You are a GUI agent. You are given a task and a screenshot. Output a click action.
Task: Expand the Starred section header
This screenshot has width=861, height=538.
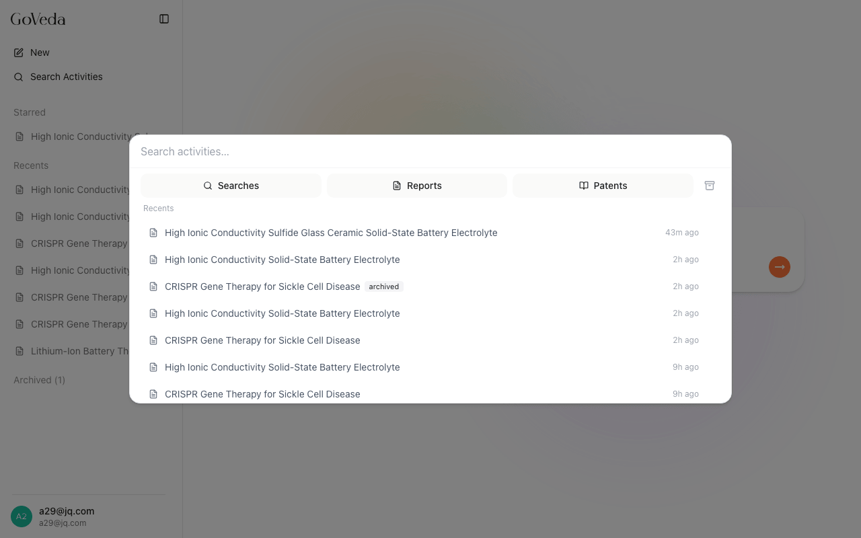point(30,112)
